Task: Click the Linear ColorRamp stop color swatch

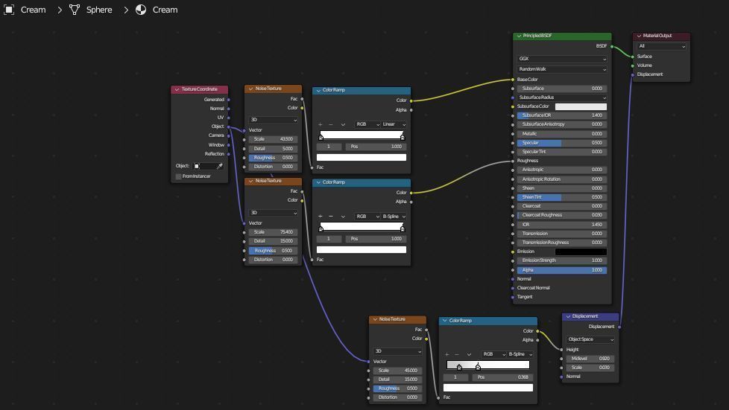Action: 362,158
